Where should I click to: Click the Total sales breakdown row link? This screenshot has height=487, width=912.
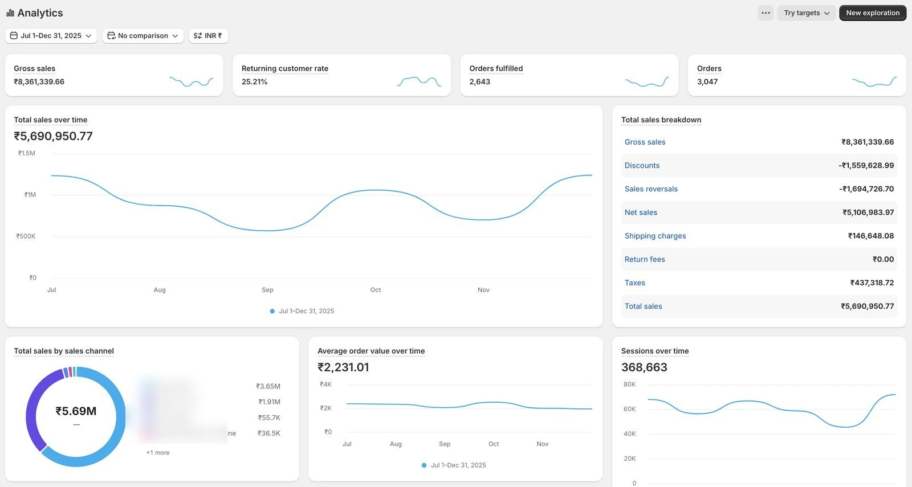[643, 306]
